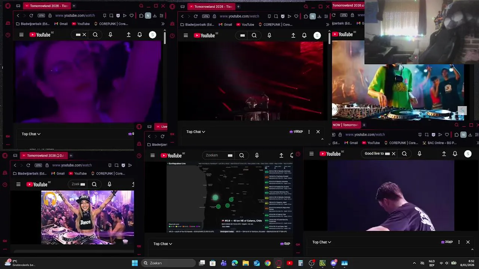Open chat options three dots beside 100XP
The height and width of the screenshot is (269, 479).
point(309,132)
